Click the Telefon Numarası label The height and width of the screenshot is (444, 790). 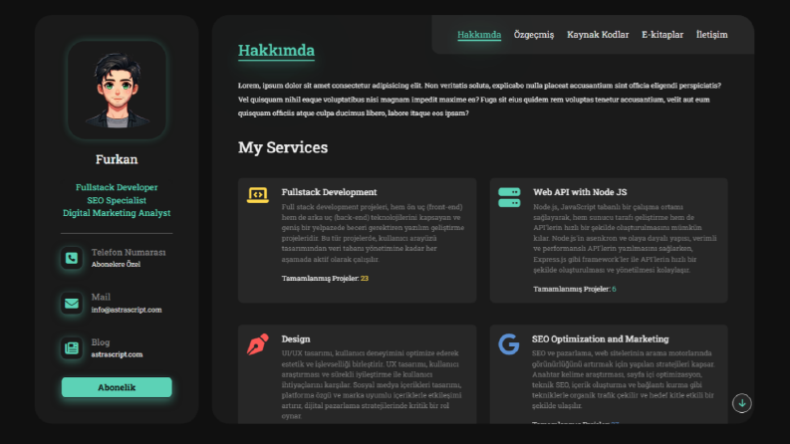129,252
